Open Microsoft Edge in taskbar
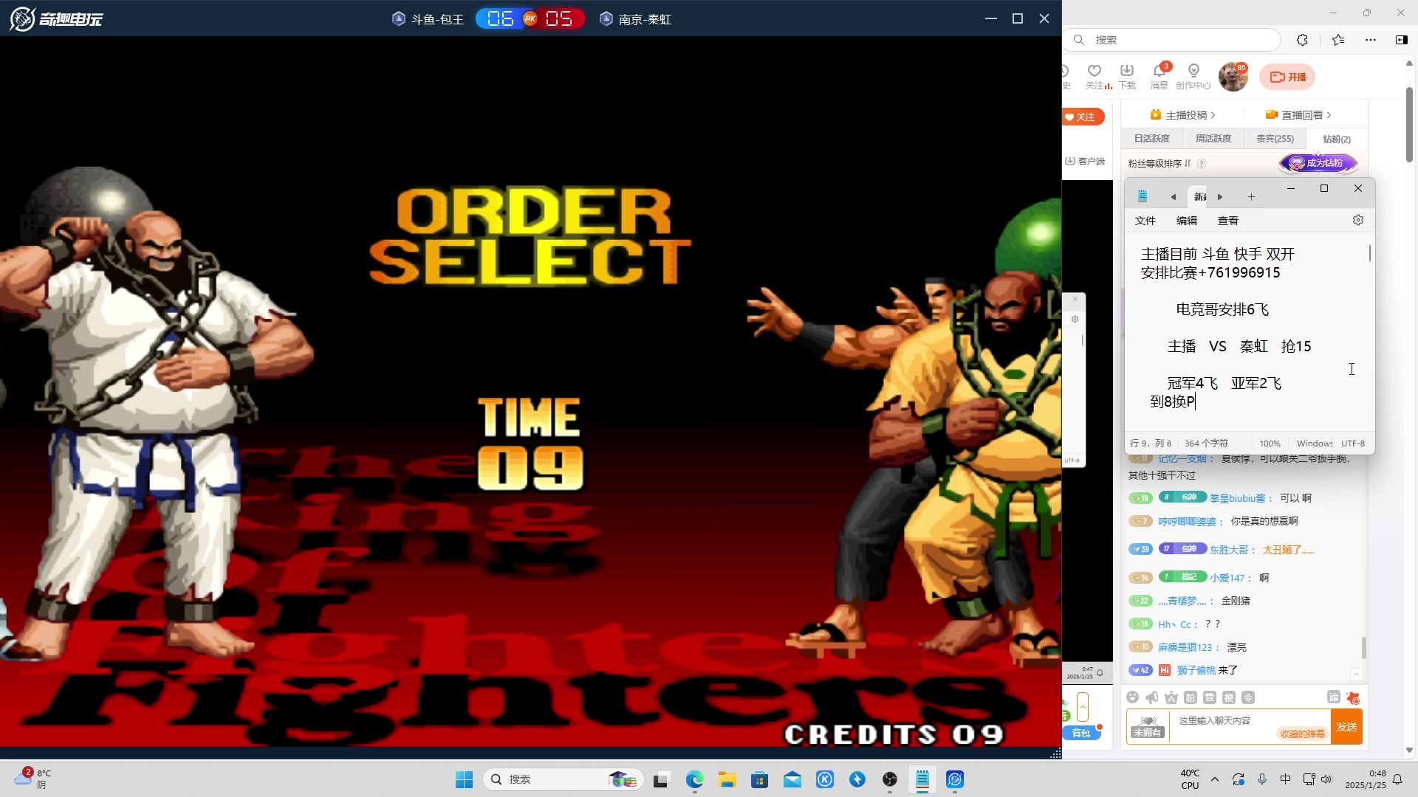 pos(694,779)
